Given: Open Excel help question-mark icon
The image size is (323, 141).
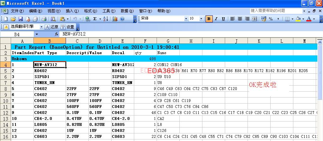Looking at the screenshot, I should point(122,19).
